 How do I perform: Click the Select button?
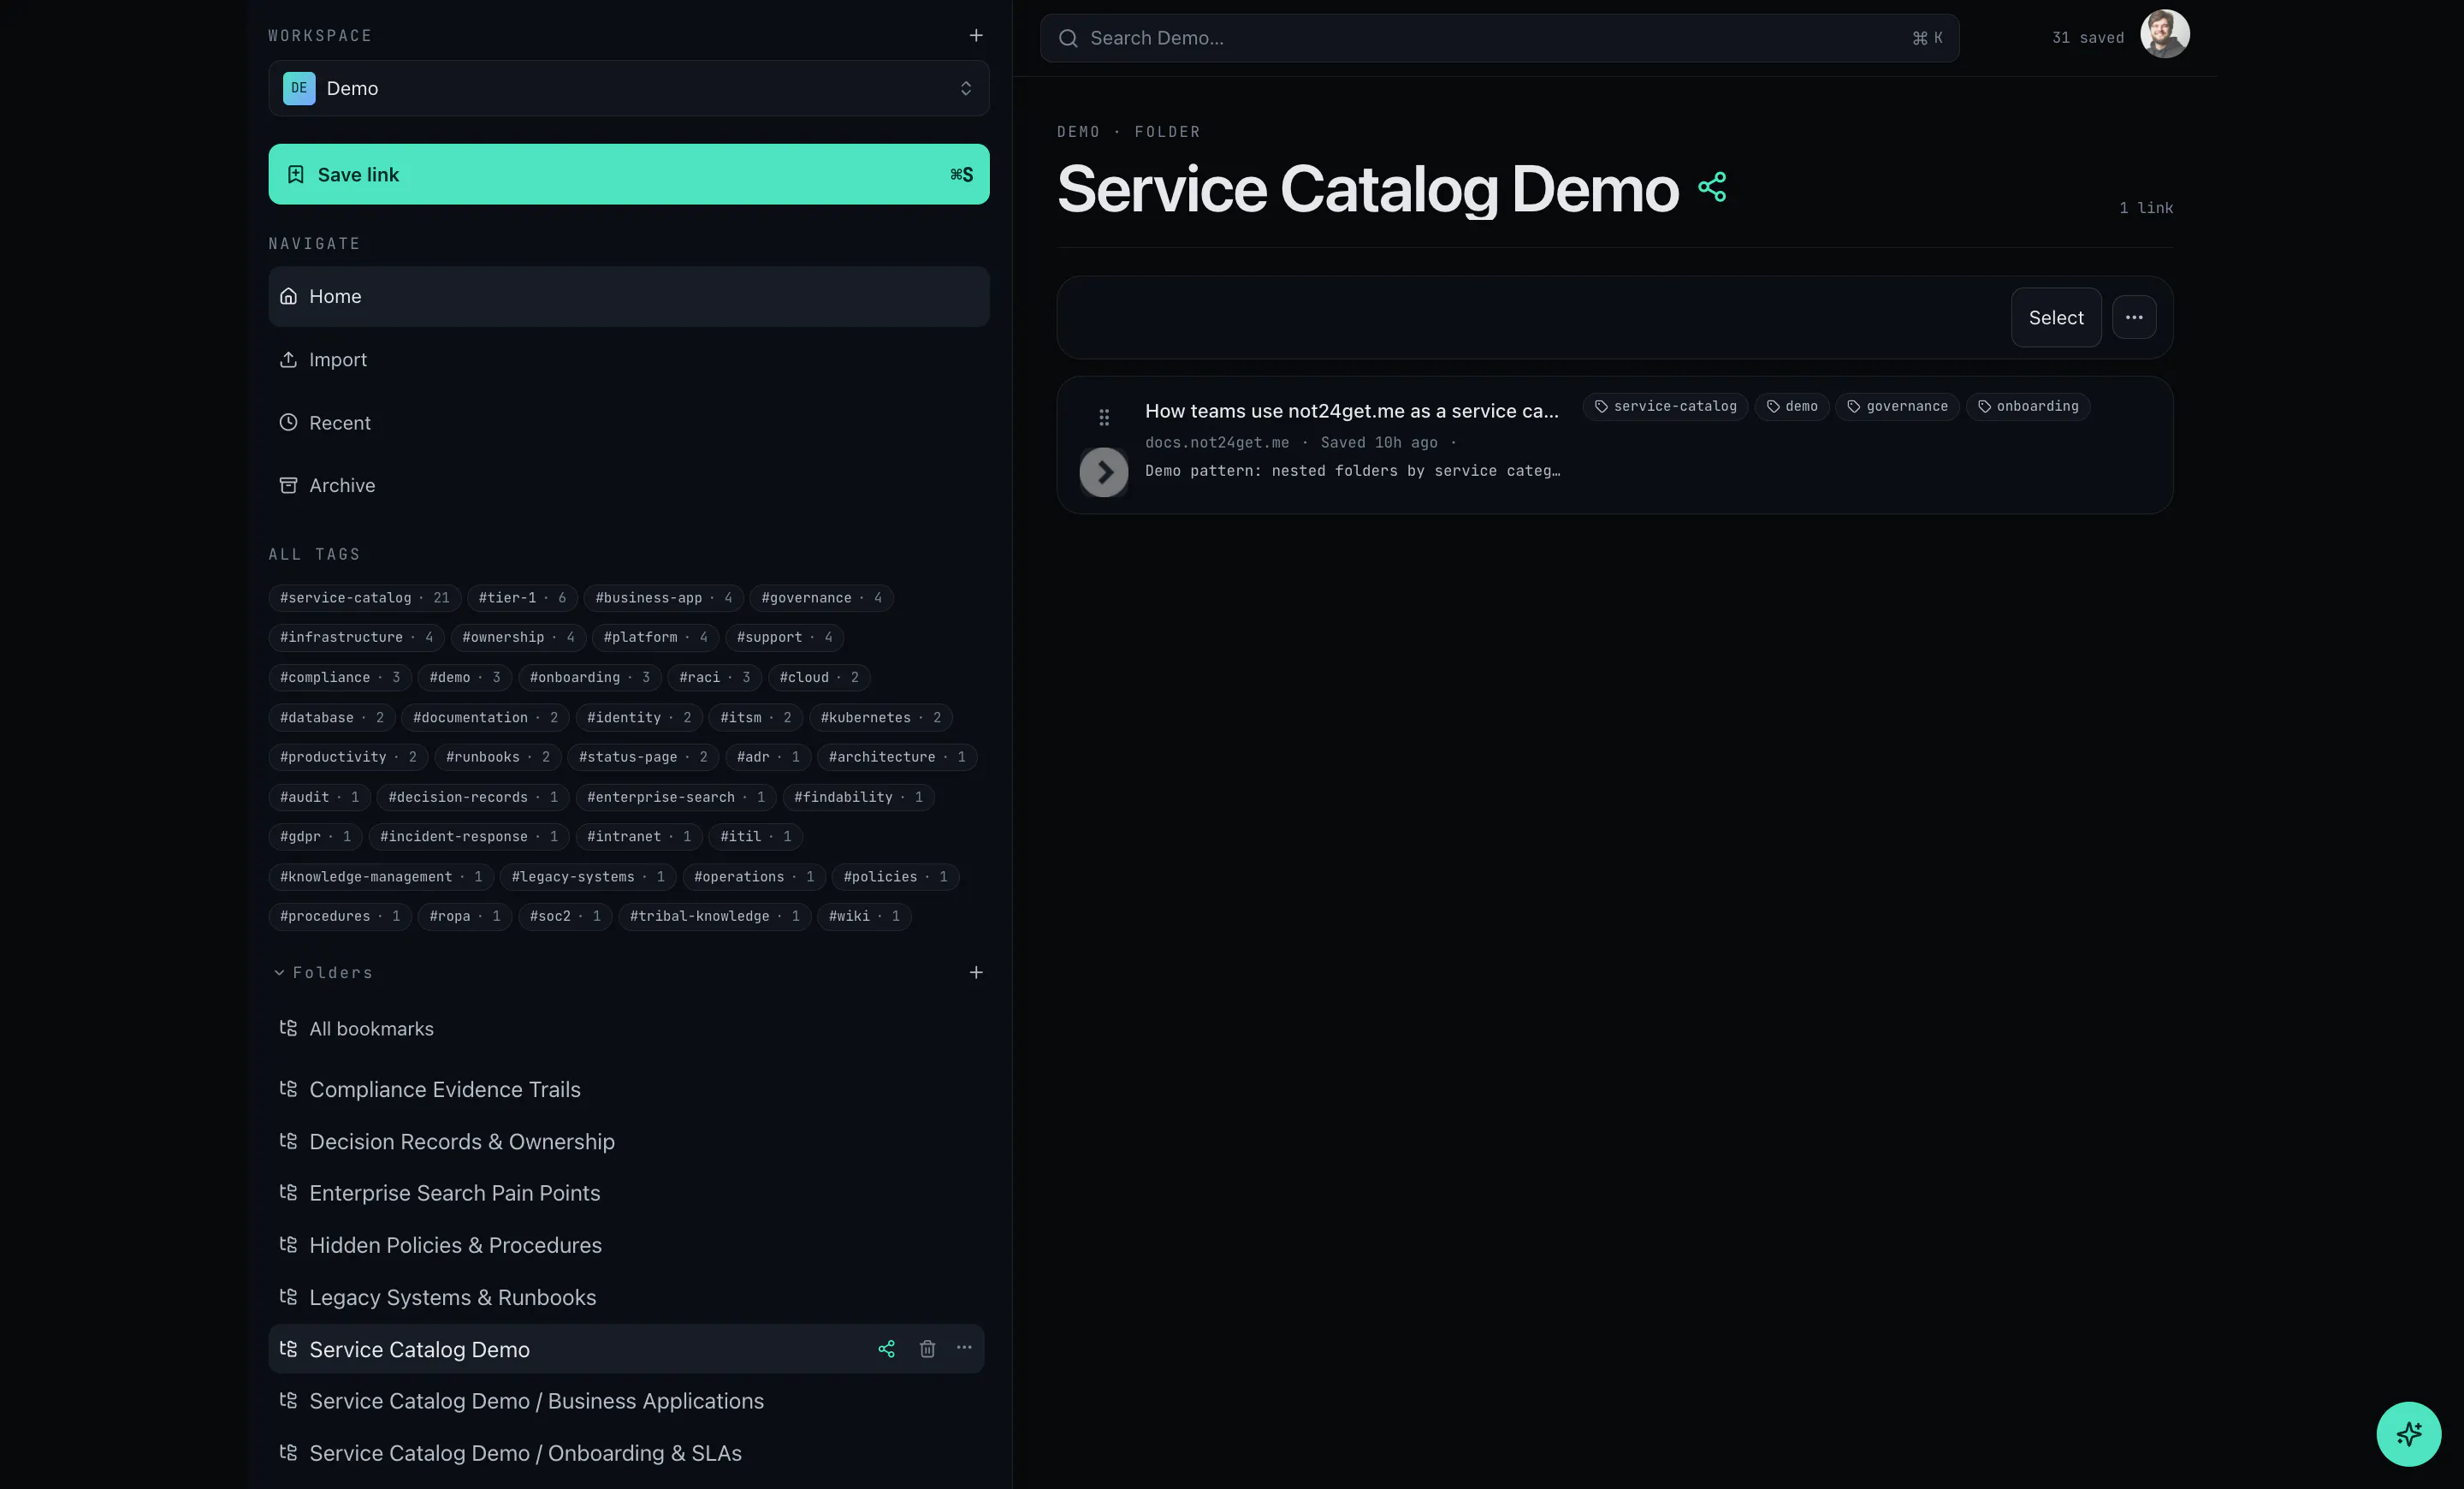pos(2056,317)
